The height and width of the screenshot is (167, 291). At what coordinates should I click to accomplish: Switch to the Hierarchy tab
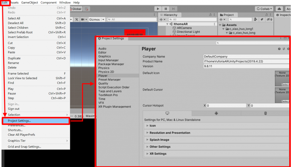click(x=169, y=15)
